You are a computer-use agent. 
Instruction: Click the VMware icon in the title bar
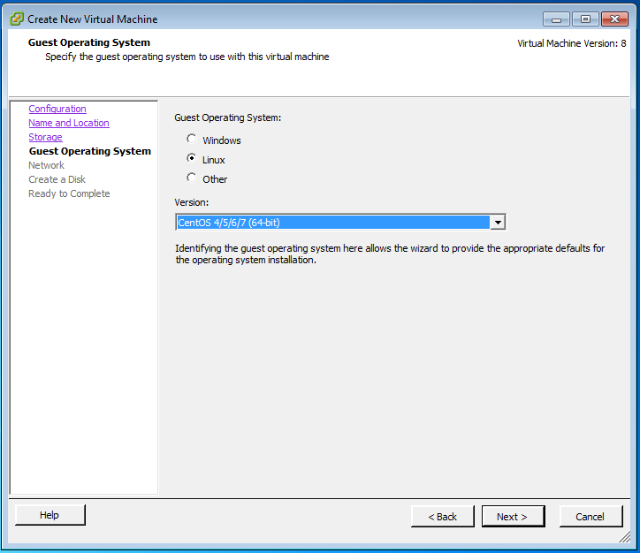tap(16, 19)
